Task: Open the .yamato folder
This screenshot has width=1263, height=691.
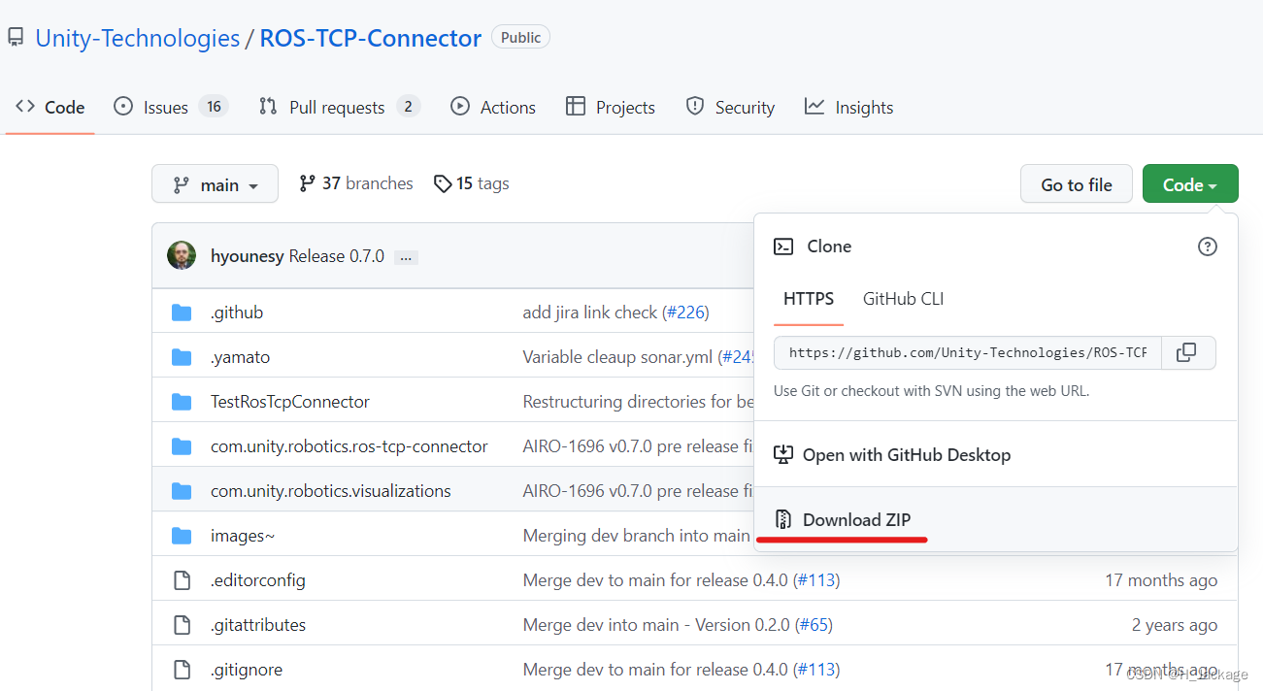Action: point(241,357)
